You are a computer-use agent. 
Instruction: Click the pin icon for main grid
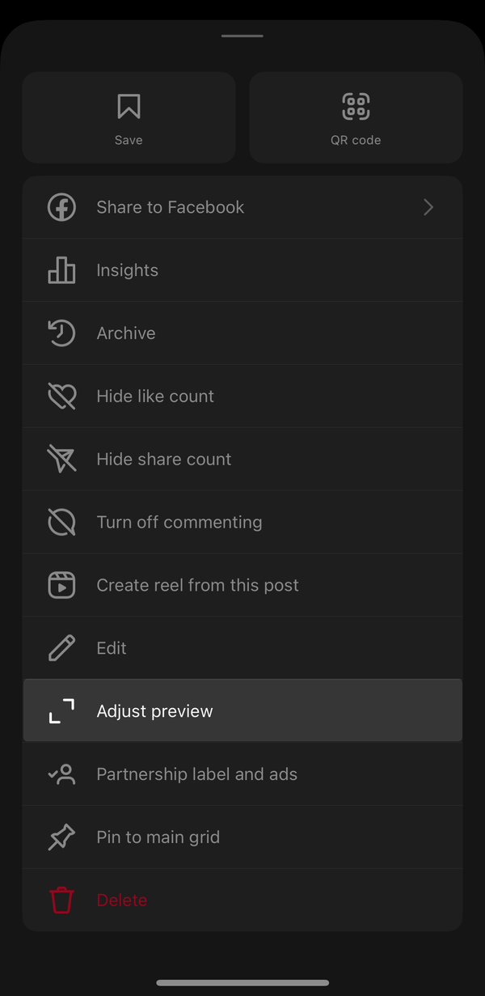(x=61, y=837)
